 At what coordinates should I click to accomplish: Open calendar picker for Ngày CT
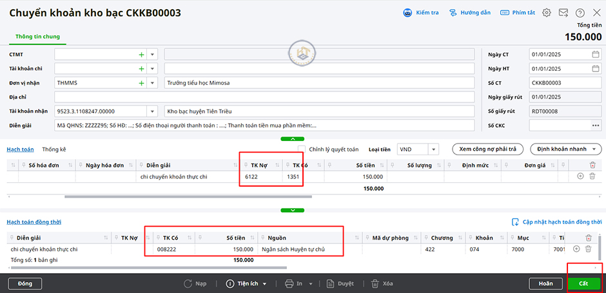pos(596,55)
